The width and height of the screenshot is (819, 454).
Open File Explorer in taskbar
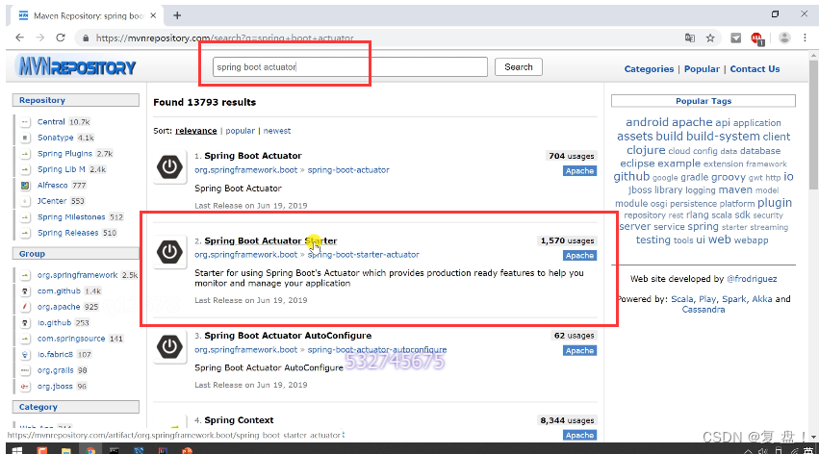[65, 449]
